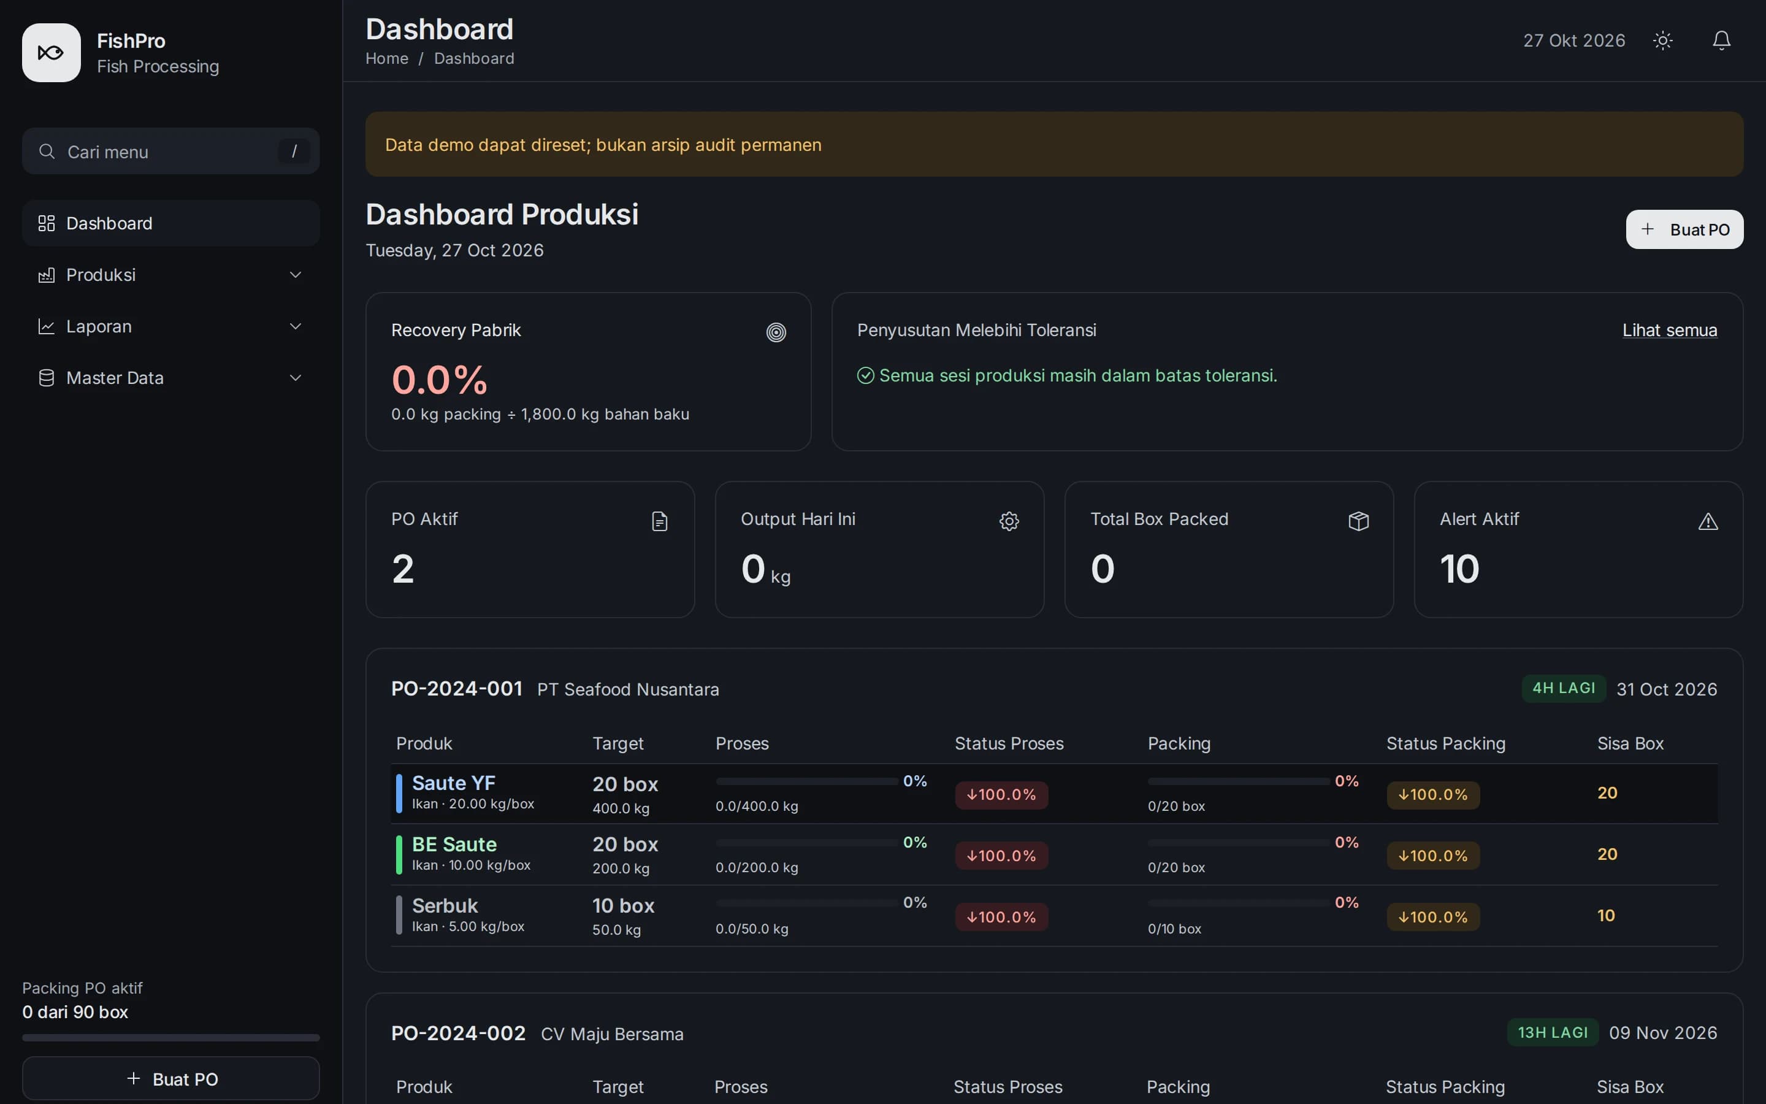1766x1104 pixels.
Task: Go to Home breadcrumb link
Action: click(387, 58)
